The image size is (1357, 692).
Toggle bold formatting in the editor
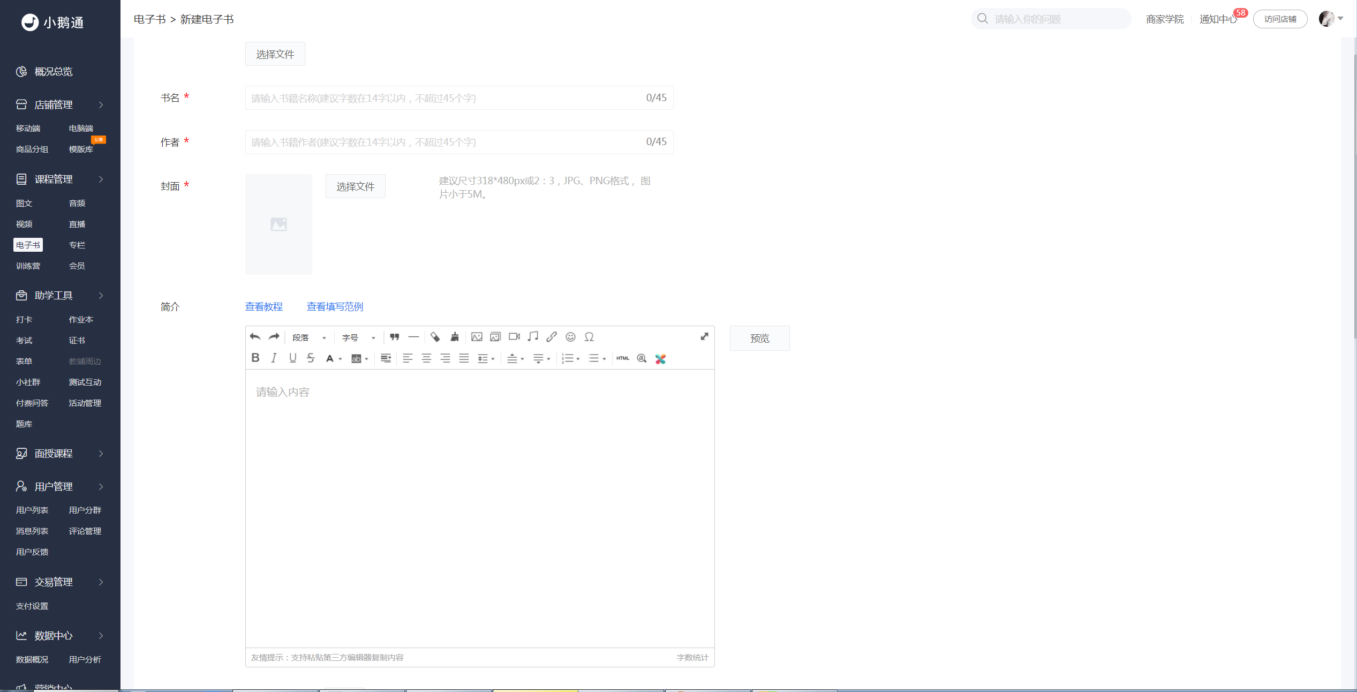click(255, 358)
